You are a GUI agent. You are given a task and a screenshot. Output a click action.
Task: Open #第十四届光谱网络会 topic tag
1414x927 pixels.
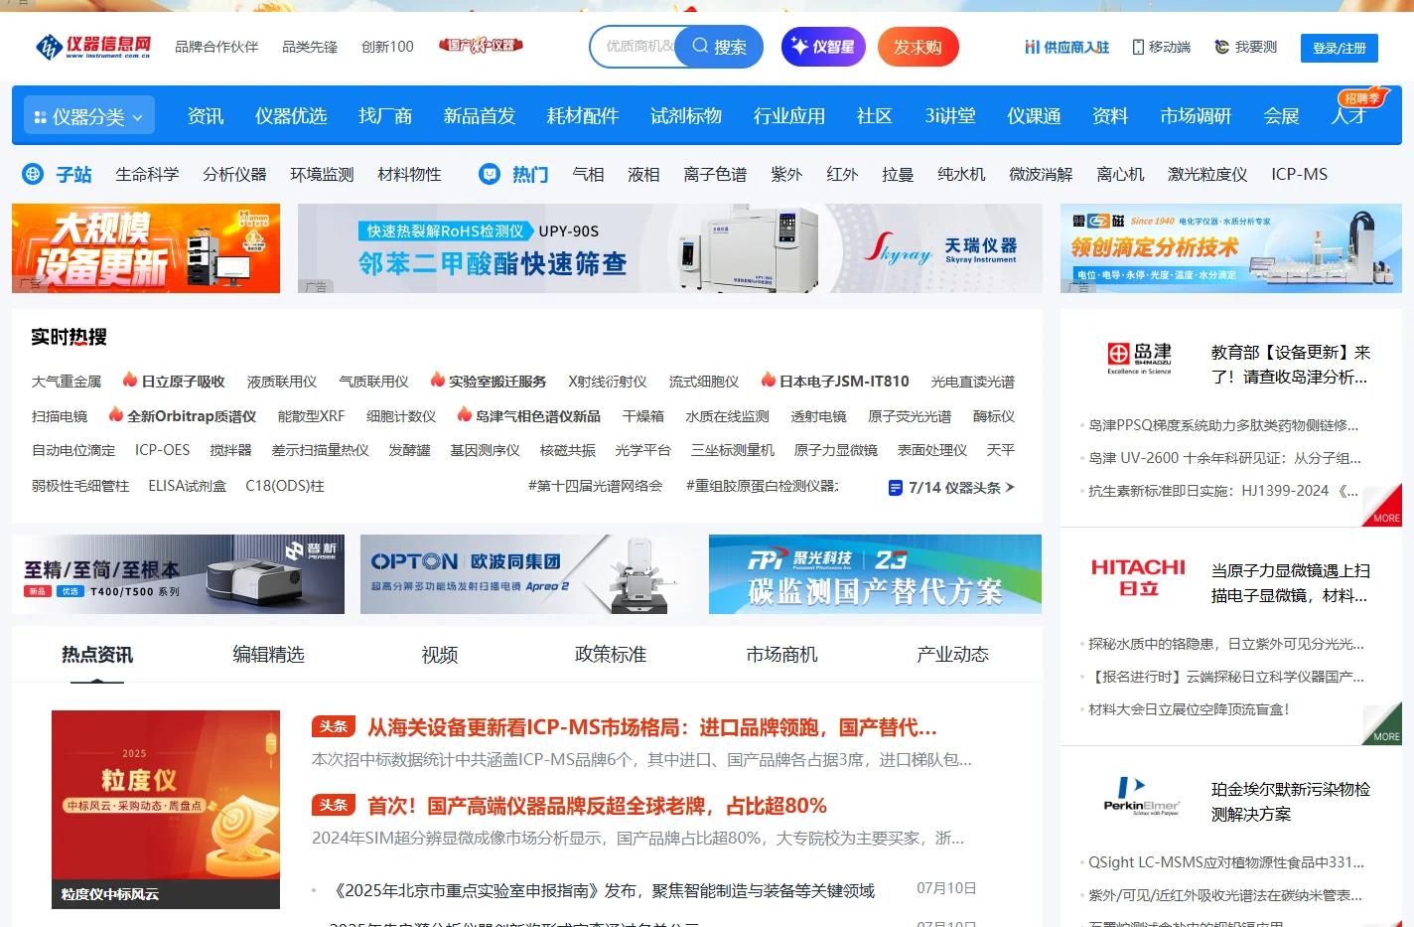[595, 486]
